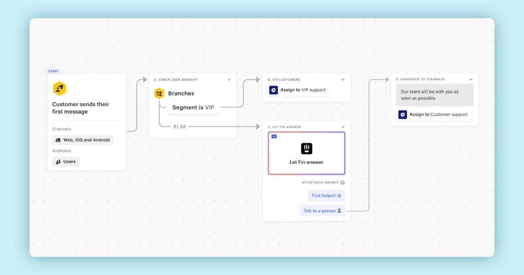The image size is (524, 275).
Task: Collapse the Check user segment step
Action: pyautogui.click(x=229, y=80)
